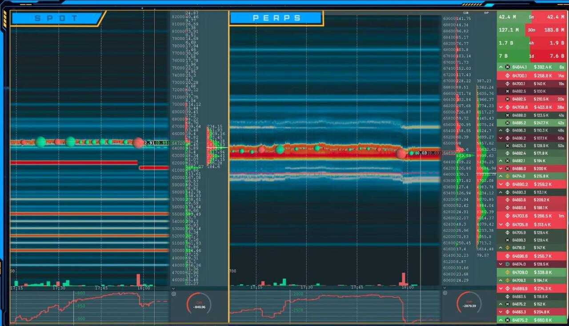Switch to the PERPS heatmap tab
This screenshot has height=326, width=569.
click(276, 18)
